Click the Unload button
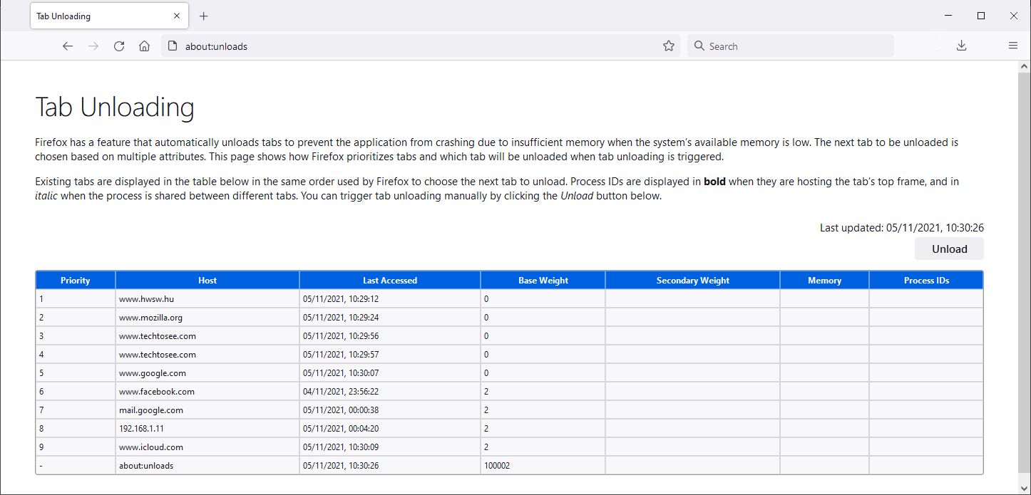The width and height of the screenshot is (1031, 495). click(950, 249)
